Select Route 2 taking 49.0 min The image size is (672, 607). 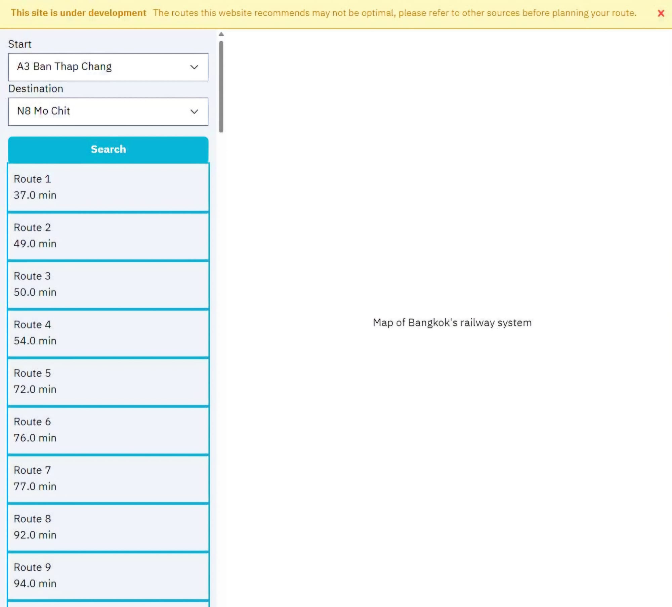tap(108, 236)
